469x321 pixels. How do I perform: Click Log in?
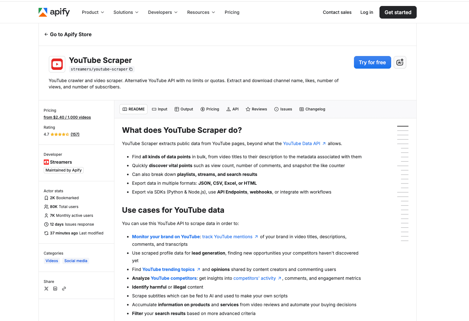(x=367, y=12)
